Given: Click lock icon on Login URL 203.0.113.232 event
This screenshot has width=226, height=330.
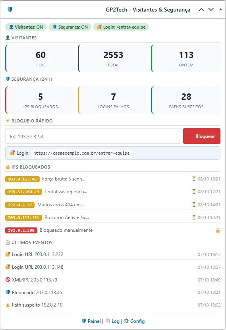Looking at the screenshot, I should [8, 254].
